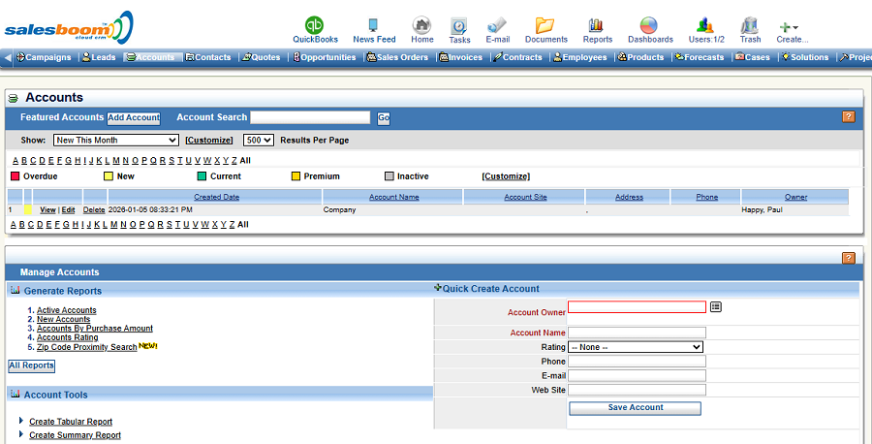Open the QuickBooks icon in top toolbar
Viewport: 872px width, 444px height.
(315, 26)
